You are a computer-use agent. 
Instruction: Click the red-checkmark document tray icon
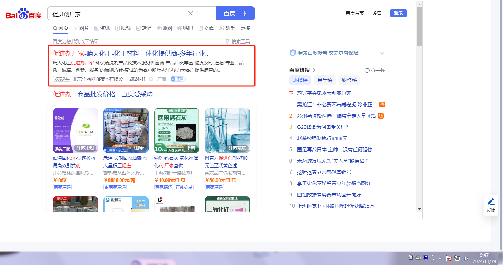410,258
